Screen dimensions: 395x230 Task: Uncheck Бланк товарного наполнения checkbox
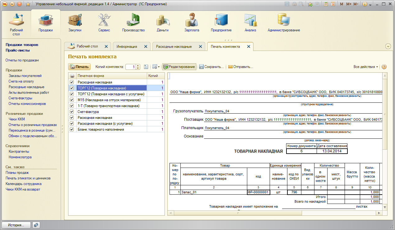[x=72, y=129]
